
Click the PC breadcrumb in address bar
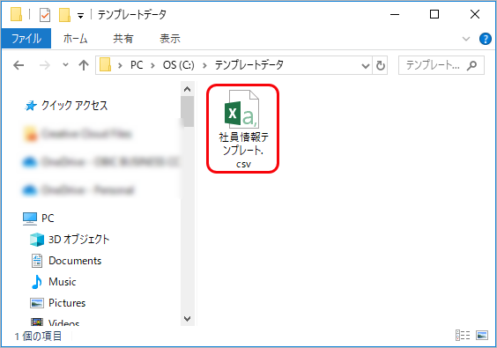pyautogui.click(x=137, y=65)
